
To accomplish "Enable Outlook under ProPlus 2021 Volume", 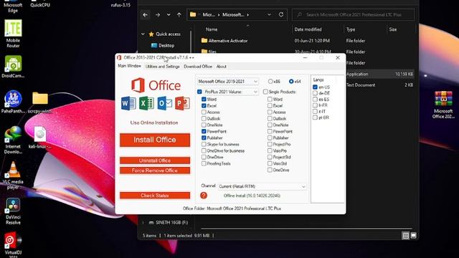I will coord(204,119).
